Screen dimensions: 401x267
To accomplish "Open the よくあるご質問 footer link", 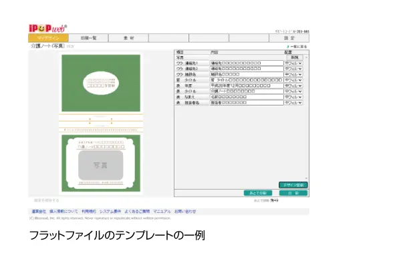I will [x=137, y=212].
